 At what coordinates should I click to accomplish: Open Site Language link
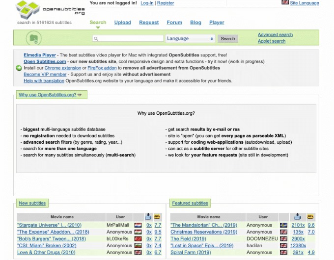click(x=305, y=3)
